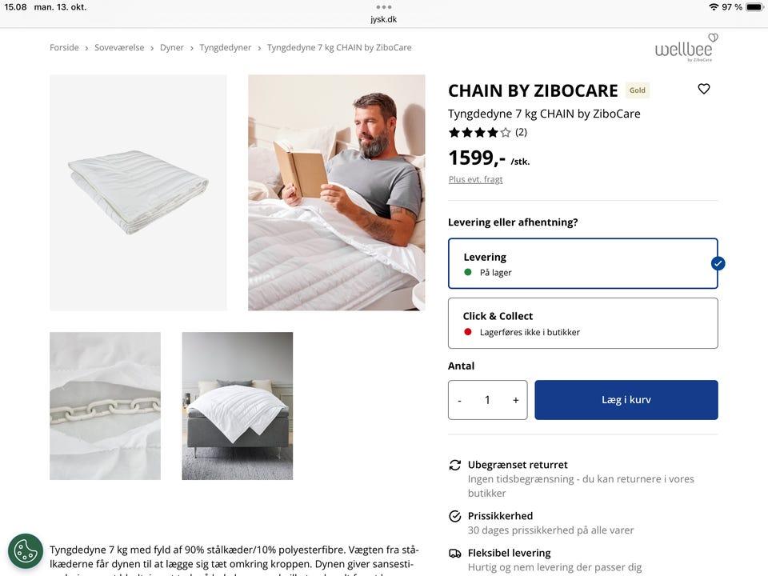Screen dimensions: 768x576
Task: Click the quantity number field
Action: tap(487, 400)
